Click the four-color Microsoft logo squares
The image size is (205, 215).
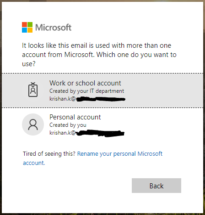click(x=27, y=27)
